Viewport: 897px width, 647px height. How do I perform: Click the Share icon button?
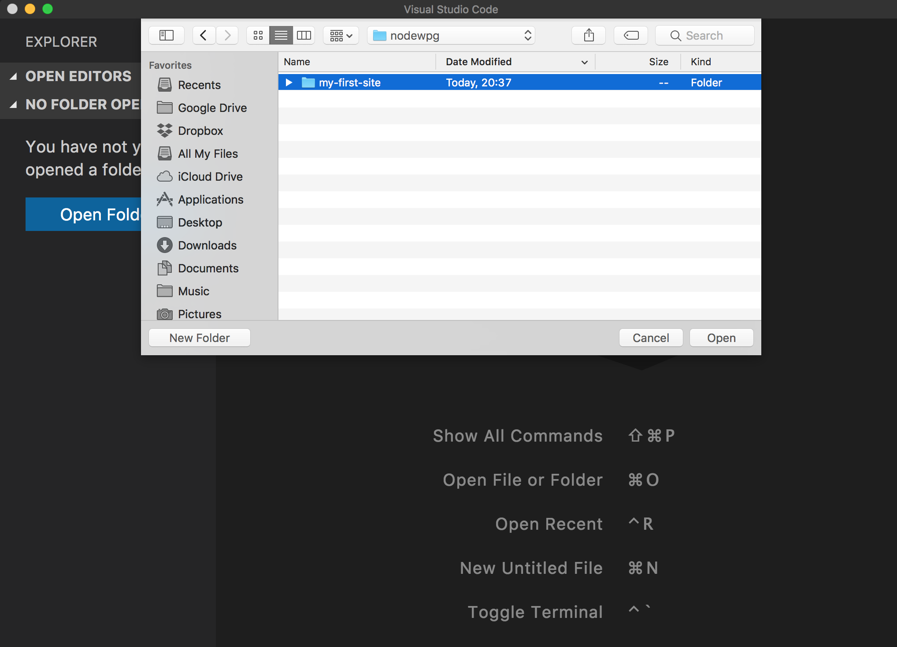pos(589,35)
